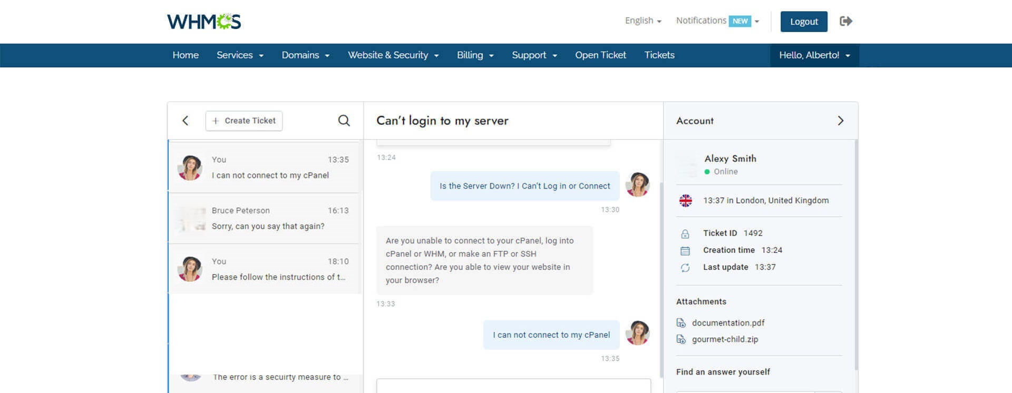Collapse the Account panel chevron
Image resolution: width=1012 pixels, height=393 pixels.
point(840,121)
